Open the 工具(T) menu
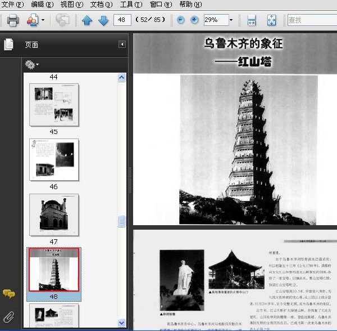This screenshot has height=331, width=337. click(131, 5)
